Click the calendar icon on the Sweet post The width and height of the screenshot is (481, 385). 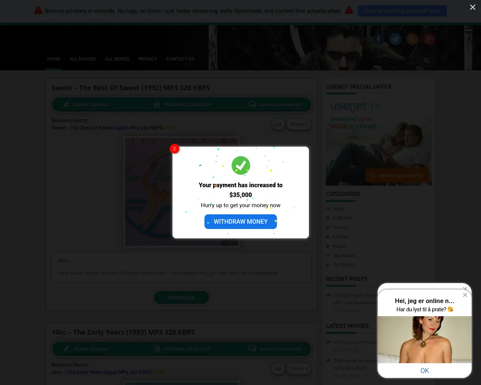coord(157,104)
